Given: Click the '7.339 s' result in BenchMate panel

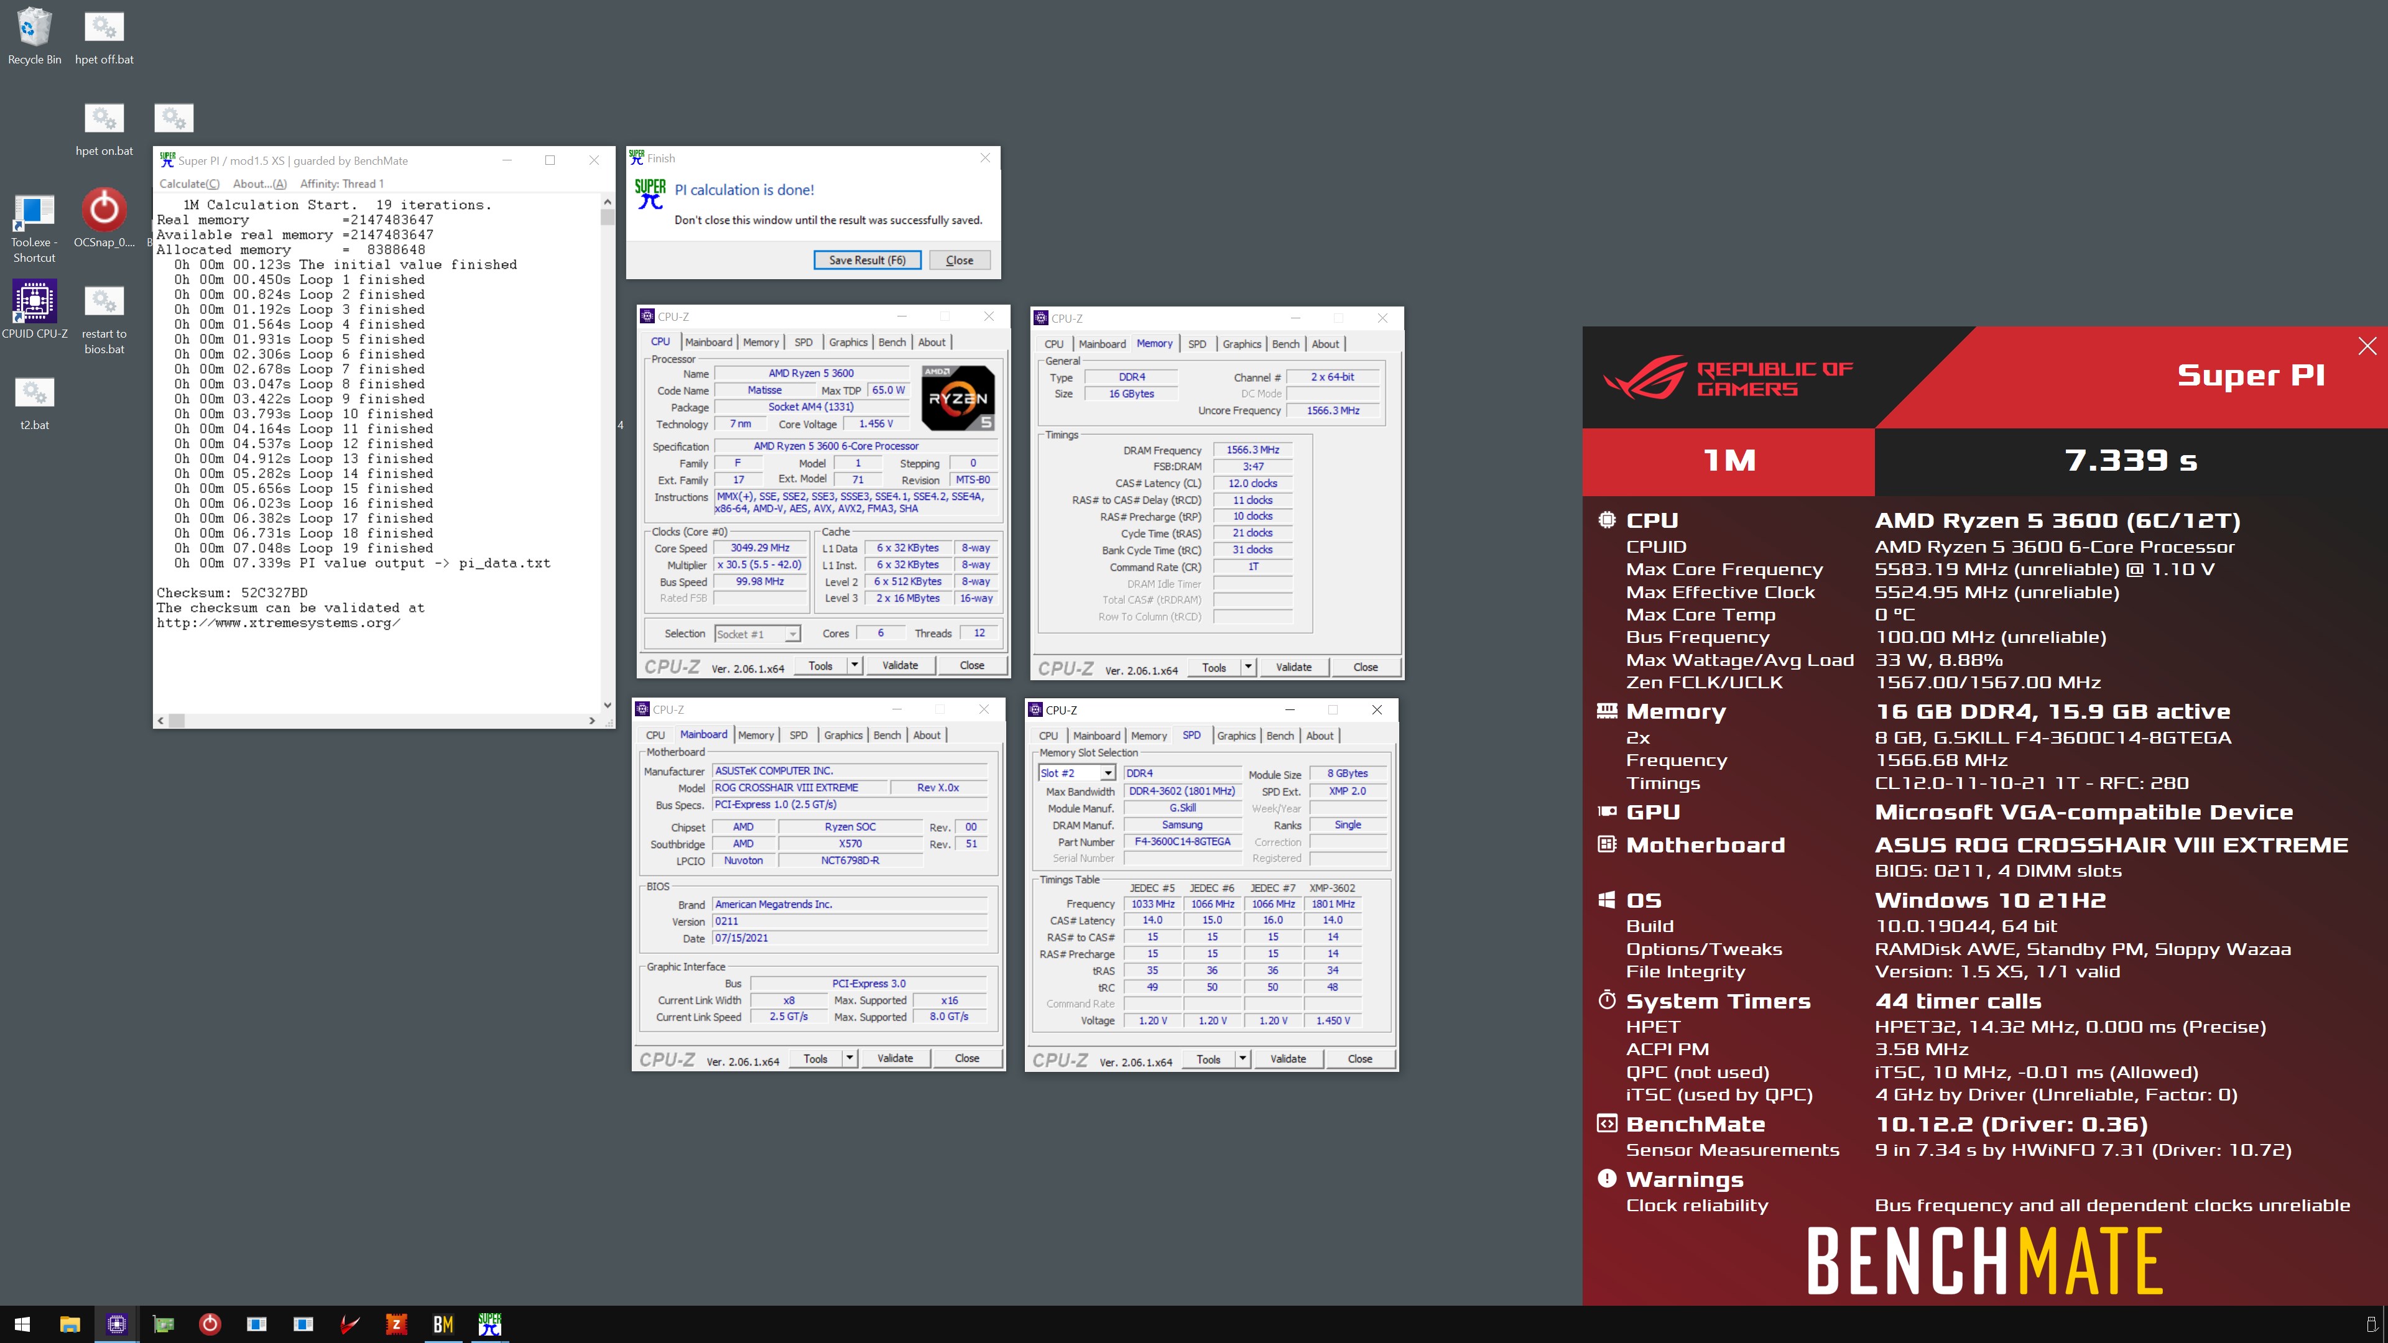Looking at the screenshot, I should click(2131, 459).
